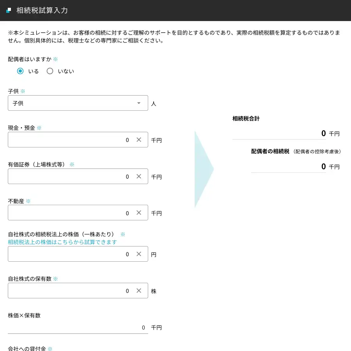Clear the 自社株式の保有数 field with X icon

click(139, 291)
